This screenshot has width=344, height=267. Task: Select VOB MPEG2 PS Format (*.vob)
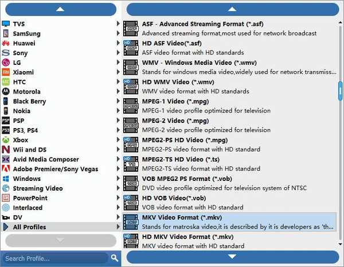[x=229, y=183]
